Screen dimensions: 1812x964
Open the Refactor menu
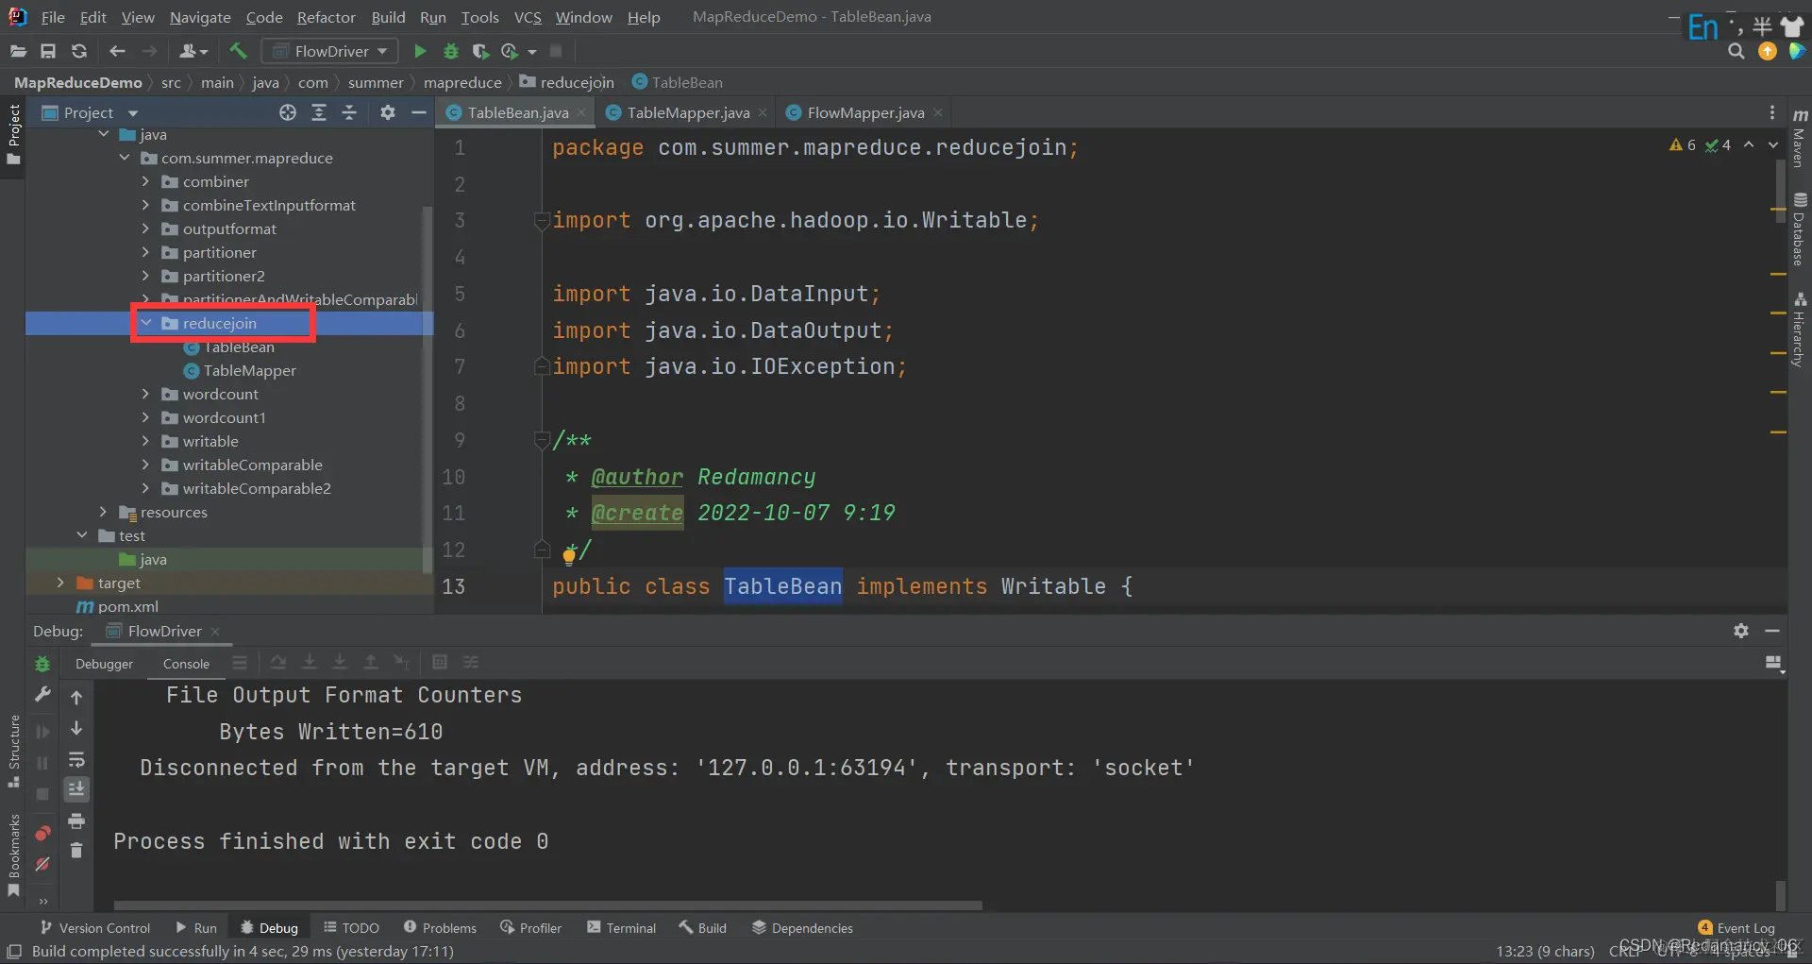click(326, 17)
